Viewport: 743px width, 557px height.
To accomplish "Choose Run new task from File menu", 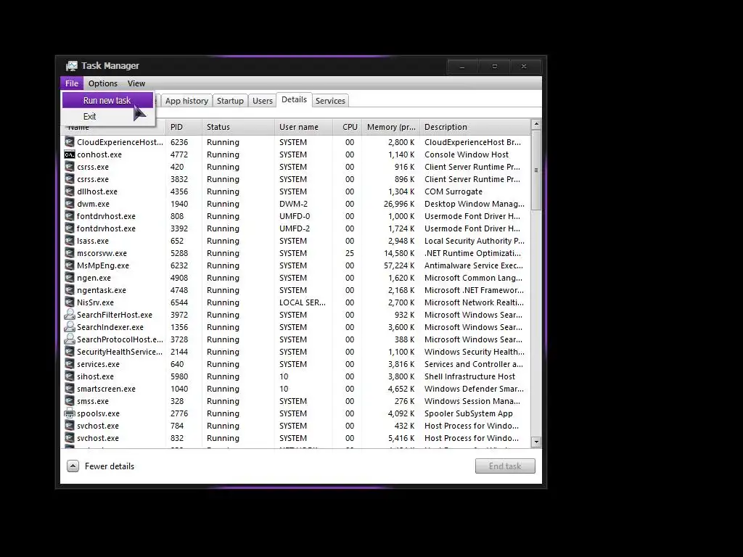I will click(107, 100).
